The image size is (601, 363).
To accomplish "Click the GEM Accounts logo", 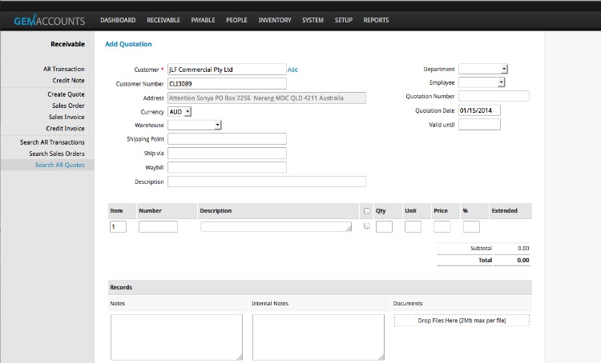I will 49,20.
